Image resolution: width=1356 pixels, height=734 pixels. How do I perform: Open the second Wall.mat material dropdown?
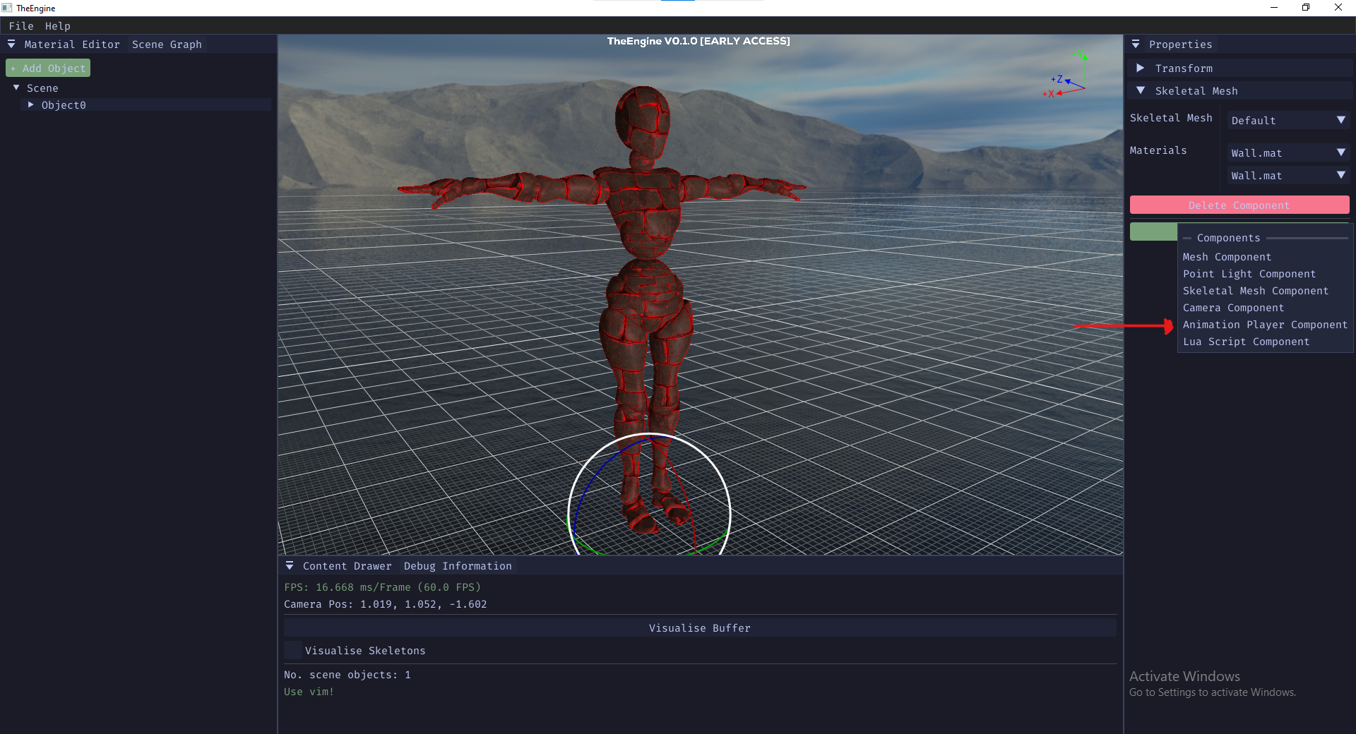[x=1288, y=176]
